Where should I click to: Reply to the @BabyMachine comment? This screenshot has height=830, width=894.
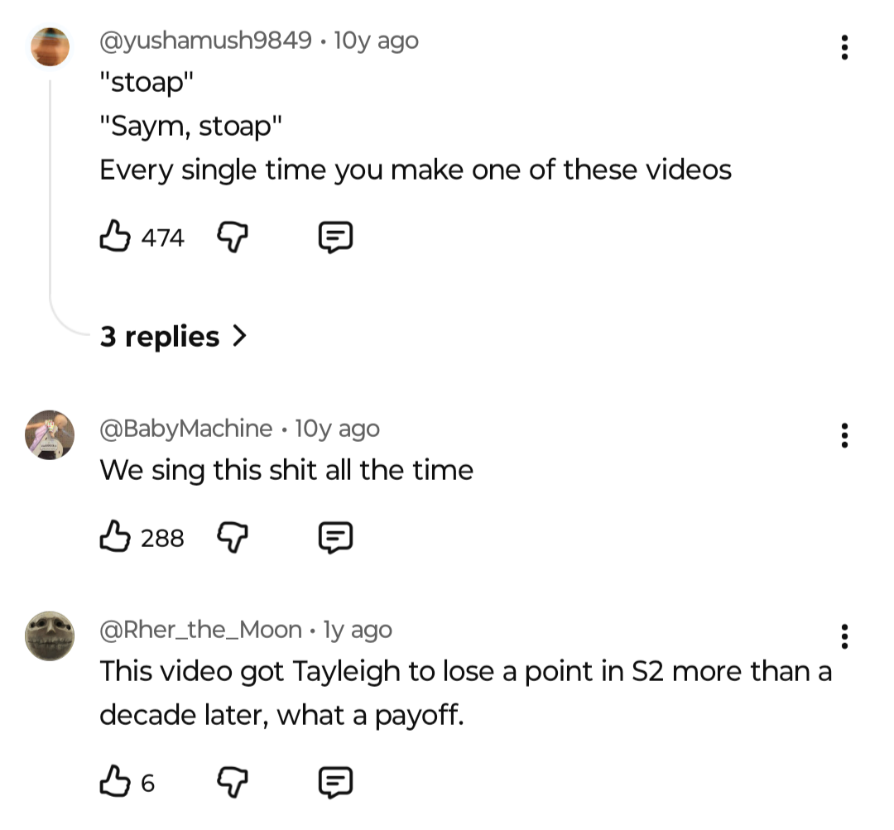336,538
